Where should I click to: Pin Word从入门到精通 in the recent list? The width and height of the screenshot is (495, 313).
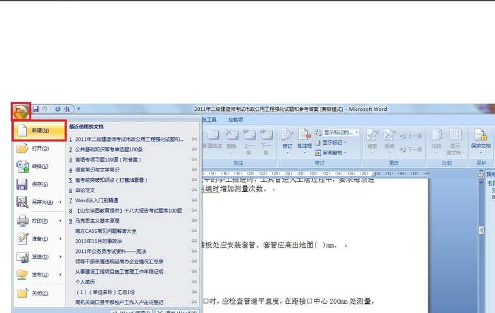pyautogui.click(x=194, y=200)
